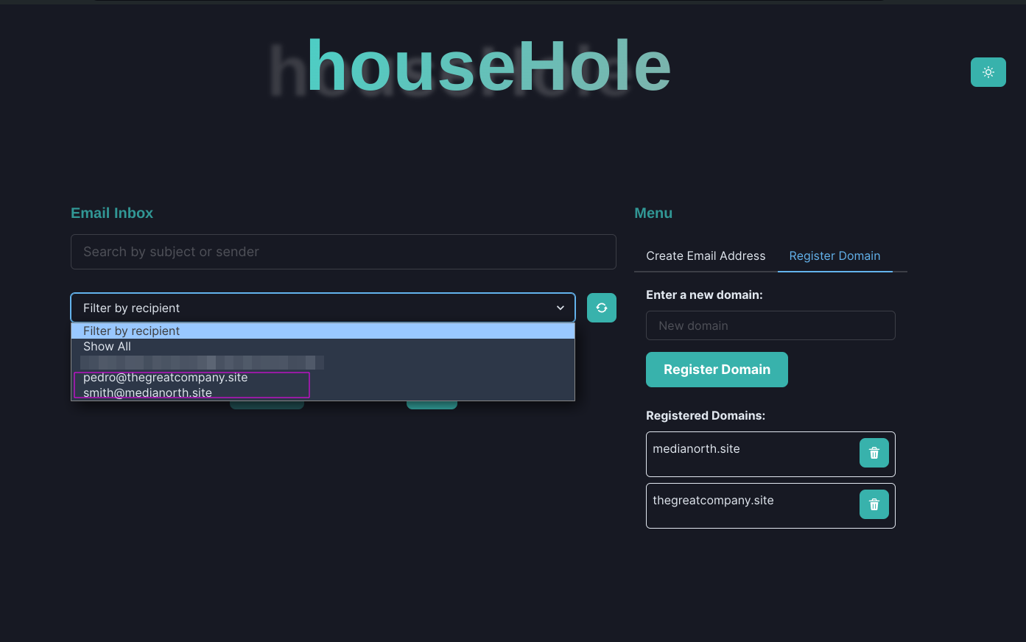Screen dimensions: 1026x642
Task: Delete the thegreatcompany.site domain
Action: tap(874, 504)
